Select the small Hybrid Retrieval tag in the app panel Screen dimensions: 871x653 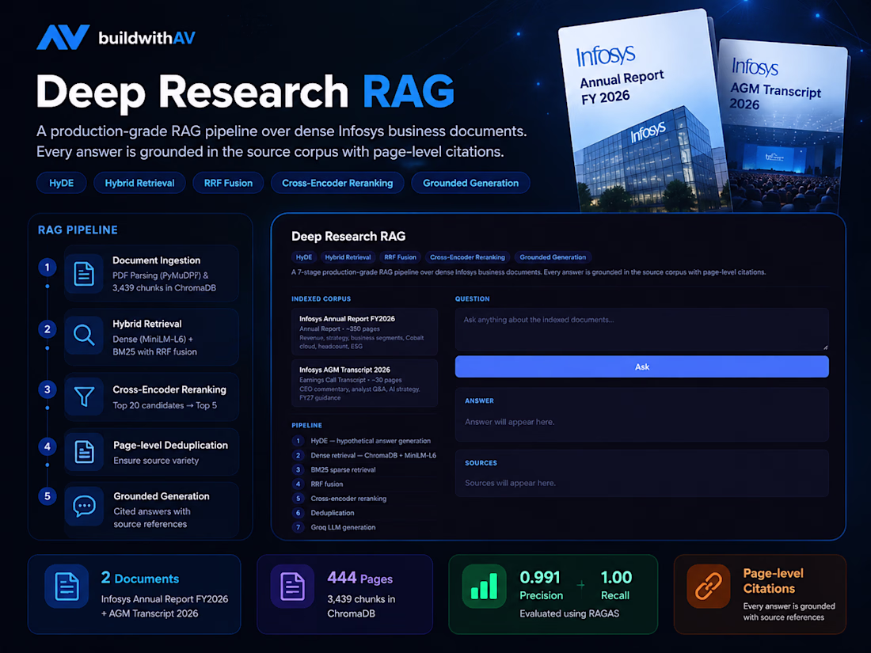(348, 257)
